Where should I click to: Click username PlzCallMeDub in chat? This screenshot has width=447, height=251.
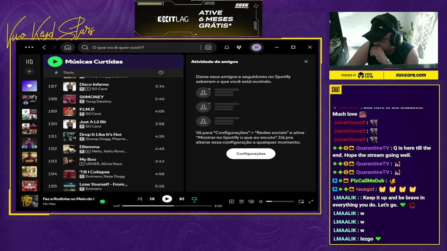[x=367, y=181]
